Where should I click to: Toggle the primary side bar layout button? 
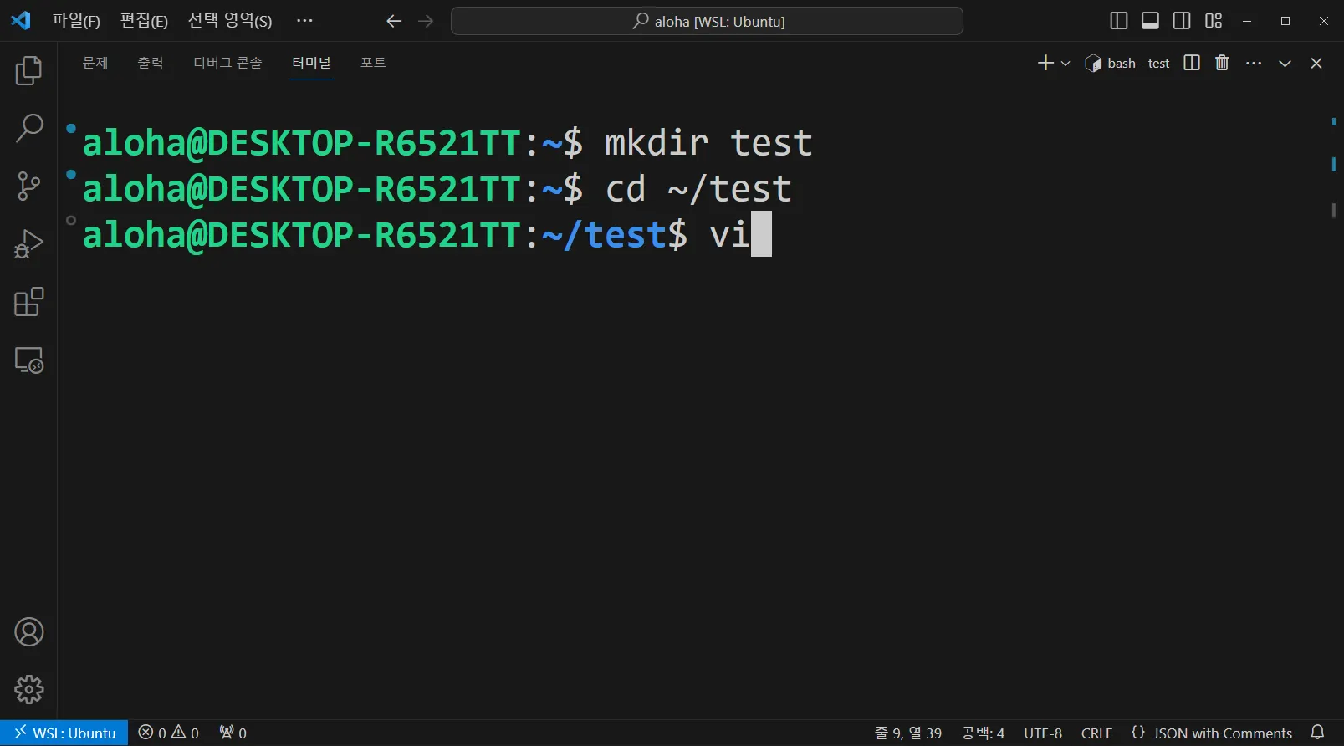click(x=1118, y=21)
